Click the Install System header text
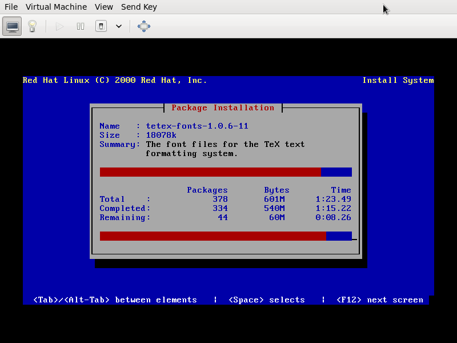Viewport: 457px width, 343px height. tap(398, 81)
